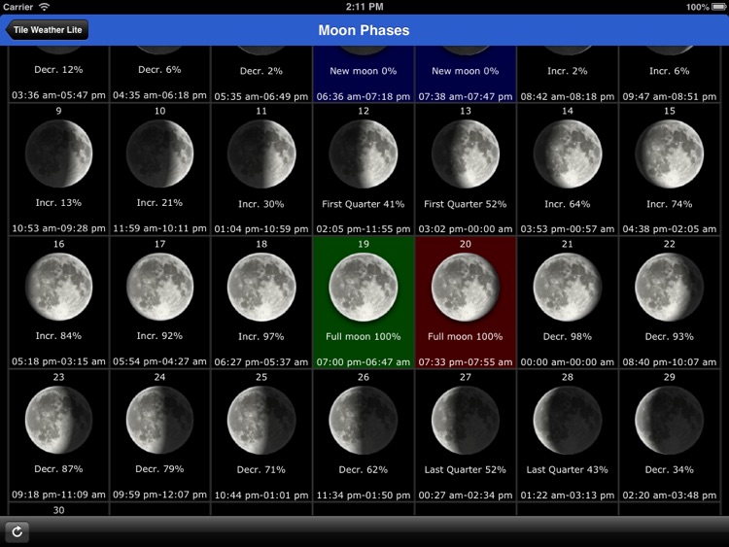Tap 'Incr. 84%' label
The height and width of the screenshot is (547, 729).
(58, 336)
